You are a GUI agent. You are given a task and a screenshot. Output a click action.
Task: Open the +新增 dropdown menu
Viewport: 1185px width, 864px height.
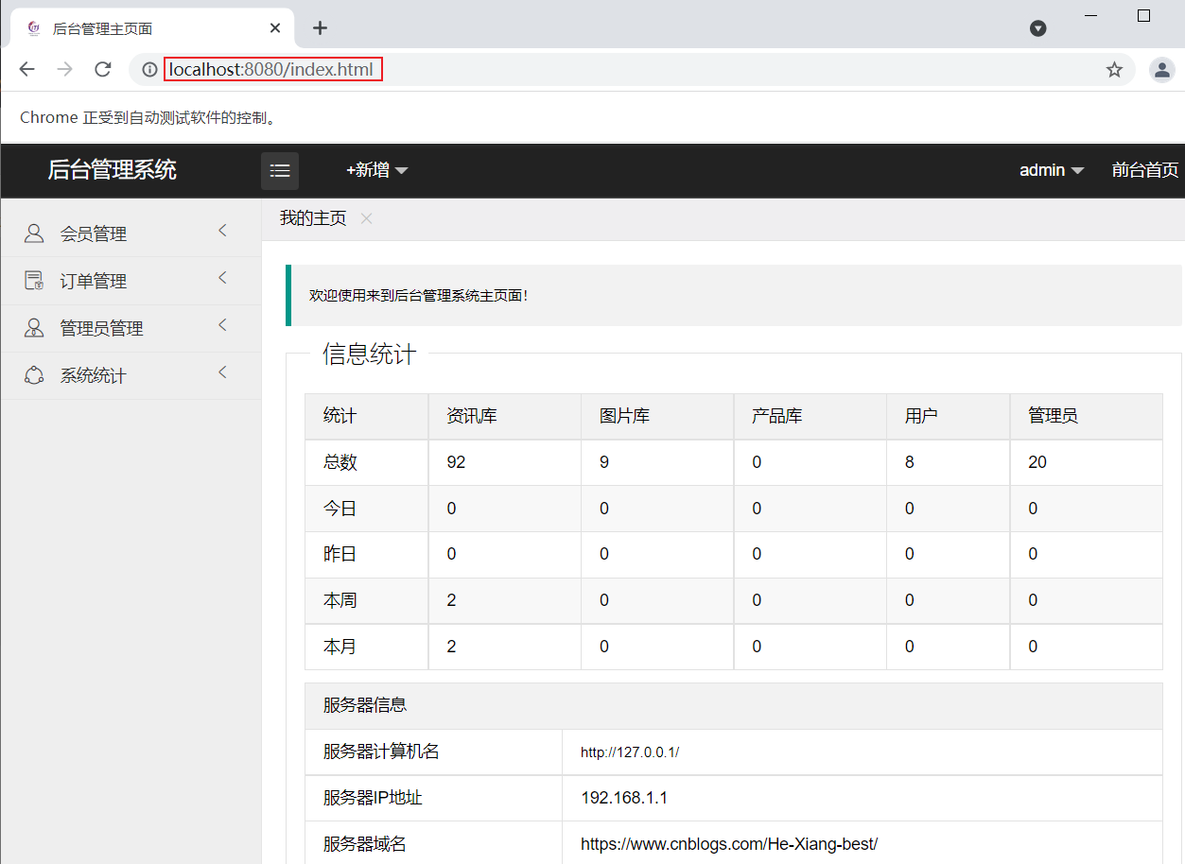coord(376,170)
